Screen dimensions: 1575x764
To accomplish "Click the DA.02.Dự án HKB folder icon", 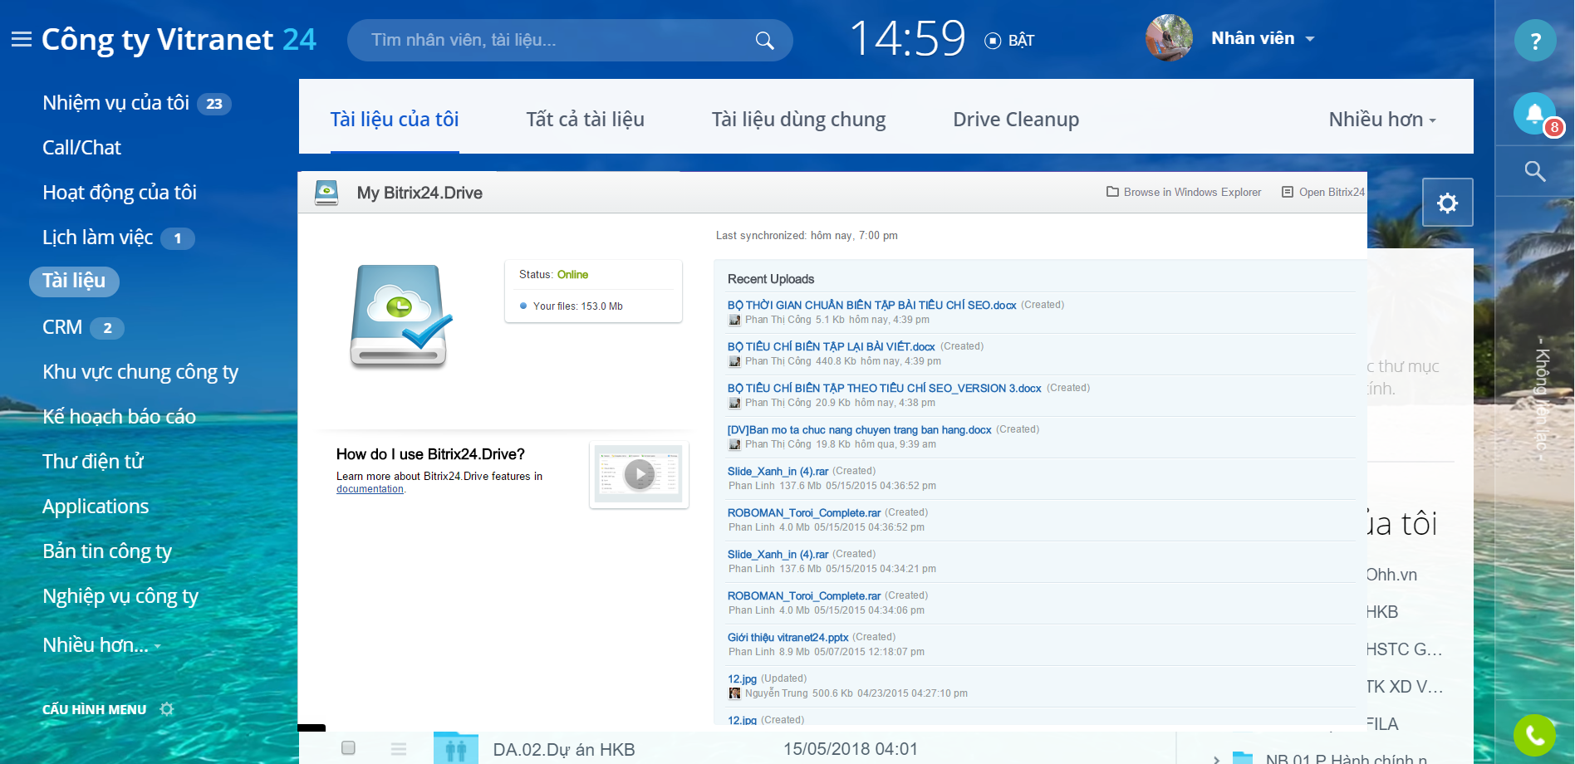I will pos(456,749).
